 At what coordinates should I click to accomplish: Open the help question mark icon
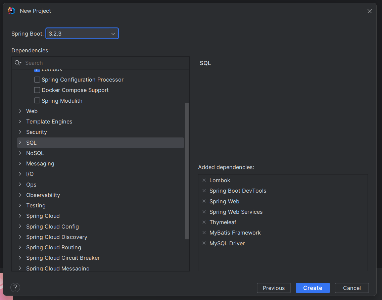coord(15,288)
